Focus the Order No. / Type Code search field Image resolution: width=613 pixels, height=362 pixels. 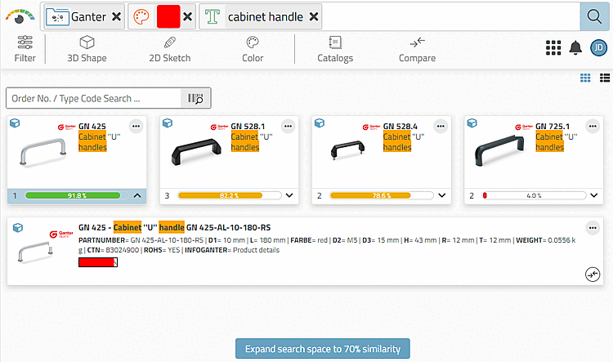(94, 98)
